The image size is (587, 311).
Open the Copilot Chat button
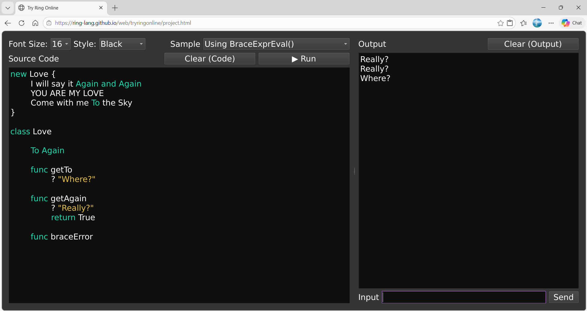[571, 23]
